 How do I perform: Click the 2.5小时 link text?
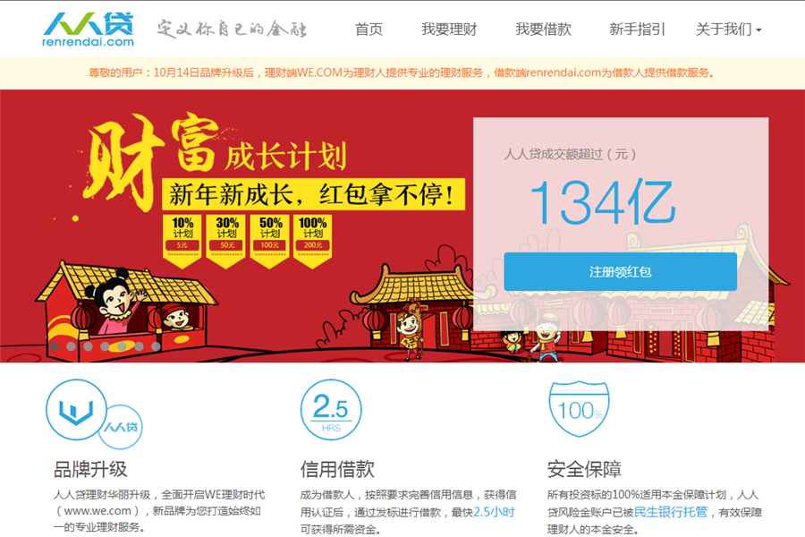click(x=494, y=512)
